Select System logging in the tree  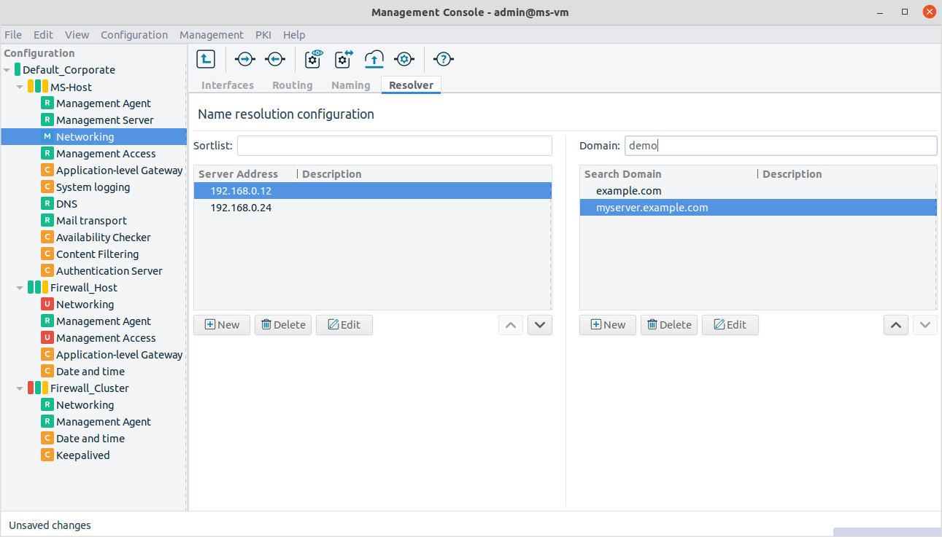pos(93,187)
